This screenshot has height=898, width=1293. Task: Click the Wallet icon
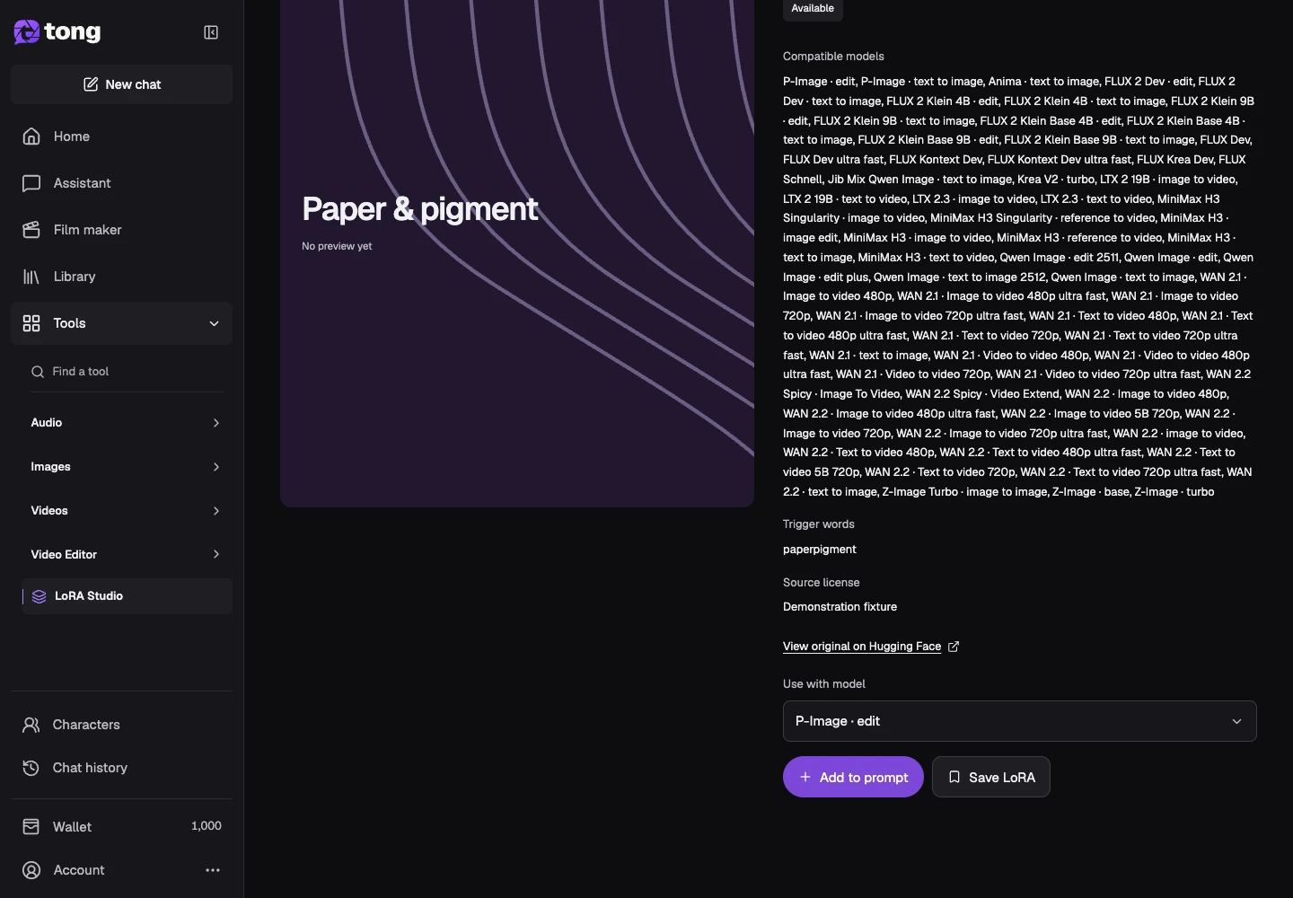(31, 827)
